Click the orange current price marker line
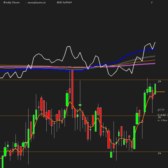Image resolution: width=168 pixels, height=168 pixels. (x=160, y=92)
